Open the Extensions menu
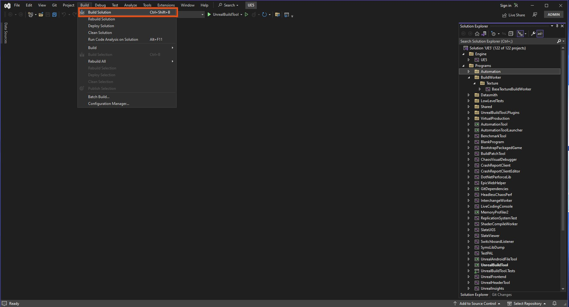Viewport: 569px width, 307px height. pyautogui.click(x=166, y=5)
